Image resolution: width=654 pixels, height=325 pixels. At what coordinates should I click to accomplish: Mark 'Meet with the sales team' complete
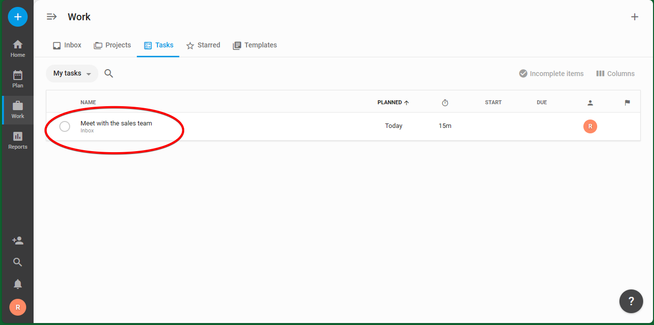pyautogui.click(x=65, y=126)
